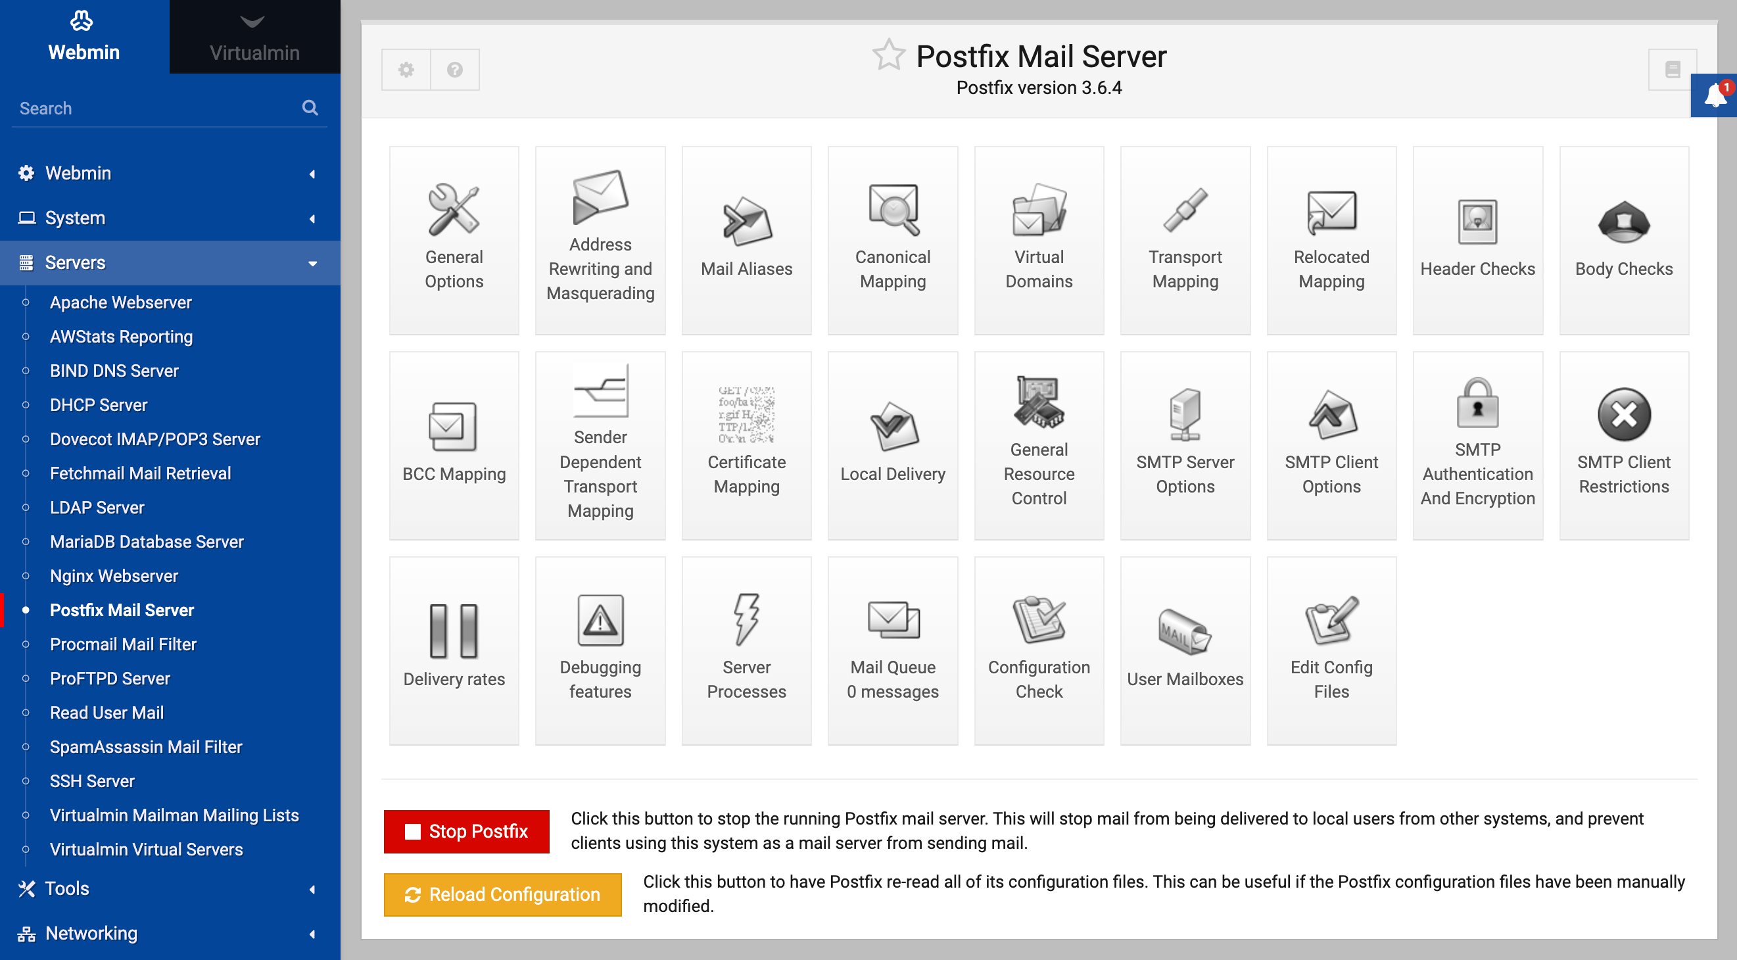Open Mail Aliases settings
The image size is (1737, 960).
(746, 239)
